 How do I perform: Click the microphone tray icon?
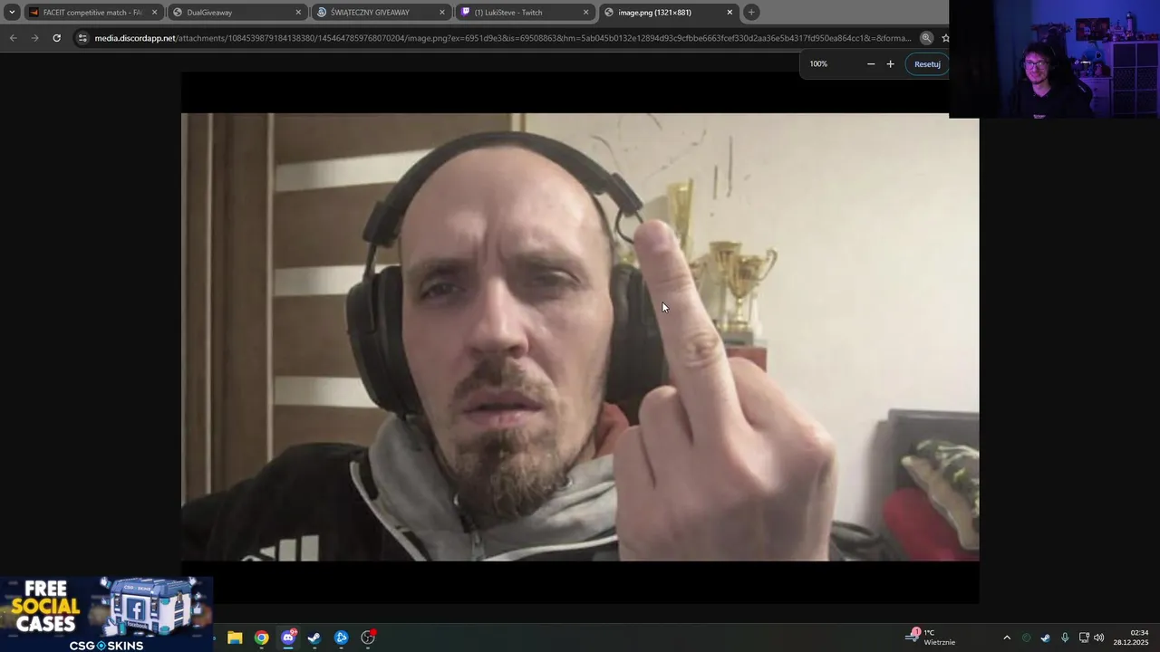[1065, 638]
